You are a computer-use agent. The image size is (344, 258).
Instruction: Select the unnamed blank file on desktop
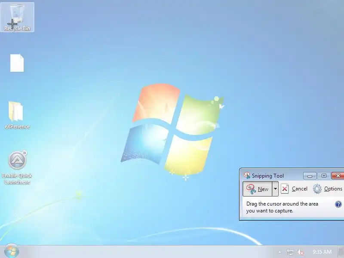(x=17, y=63)
